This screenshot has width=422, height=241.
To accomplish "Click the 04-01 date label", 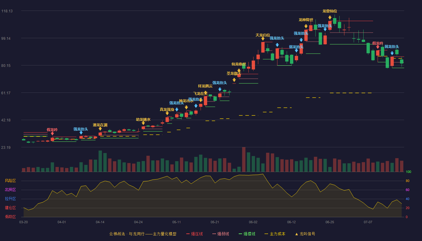I will (x=62, y=222).
